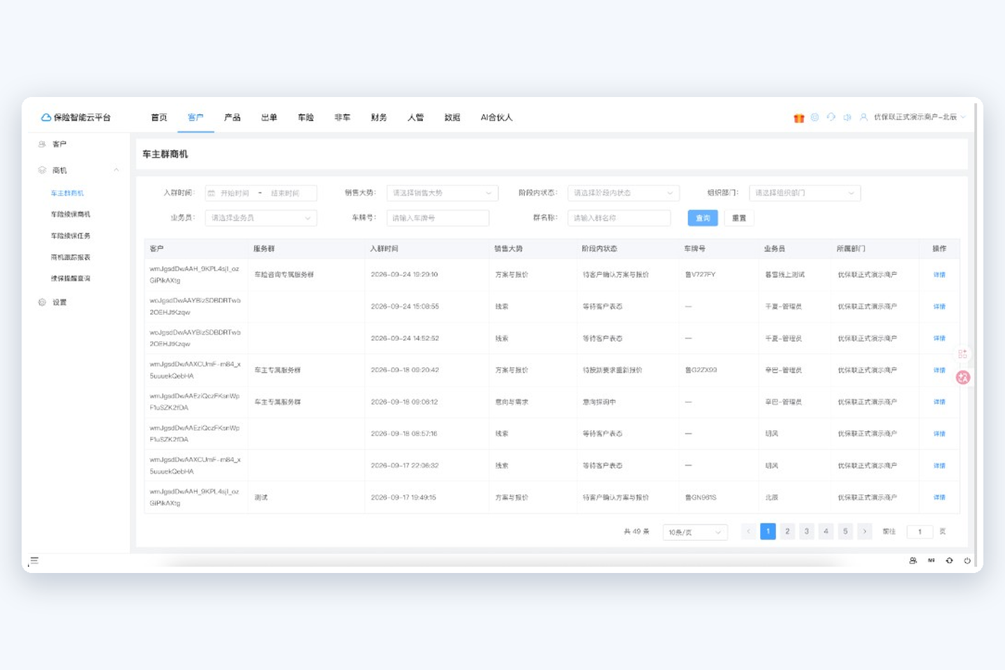Click the refresh sync icon in bottom bar
1005x670 pixels.
pyautogui.click(x=949, y=560)
